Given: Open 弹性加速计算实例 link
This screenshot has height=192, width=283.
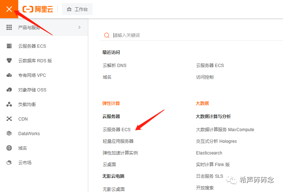Looking at the screenshot, I should pyautogui.click(x=120, y=153).
